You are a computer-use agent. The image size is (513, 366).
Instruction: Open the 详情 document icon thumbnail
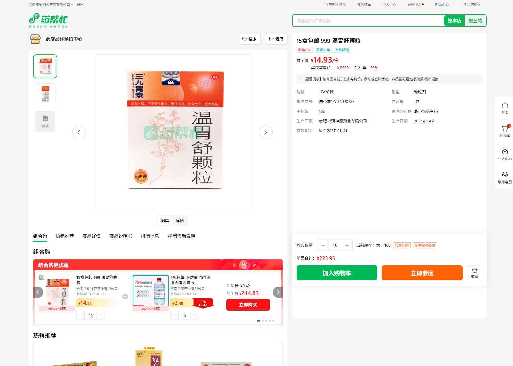45,121
